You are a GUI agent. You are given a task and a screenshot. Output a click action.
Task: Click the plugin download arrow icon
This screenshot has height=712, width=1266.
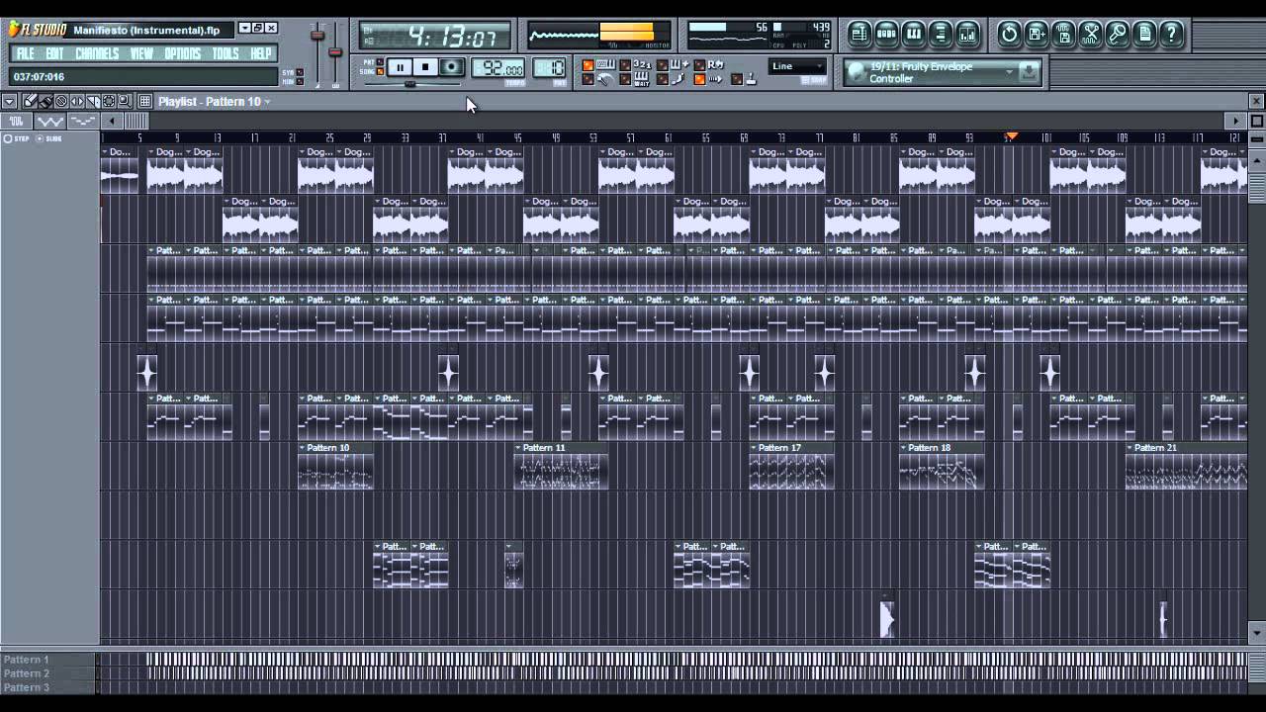[1030, 71]
